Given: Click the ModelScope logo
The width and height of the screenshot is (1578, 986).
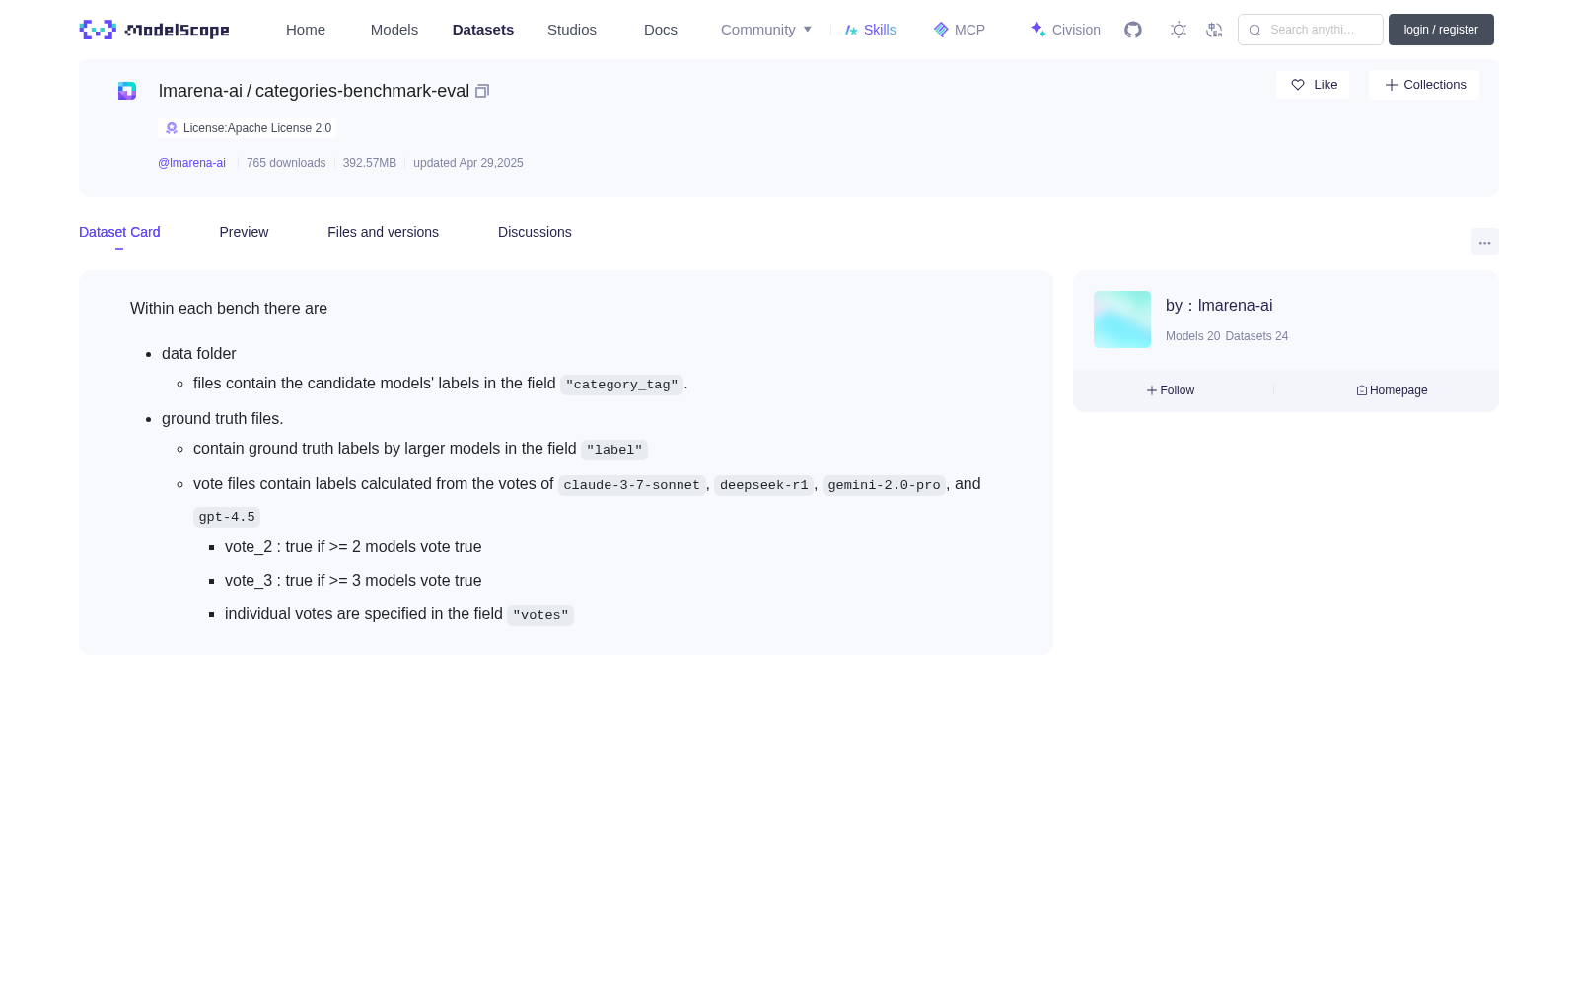Looking at the screenshot, I should (154, 30).
